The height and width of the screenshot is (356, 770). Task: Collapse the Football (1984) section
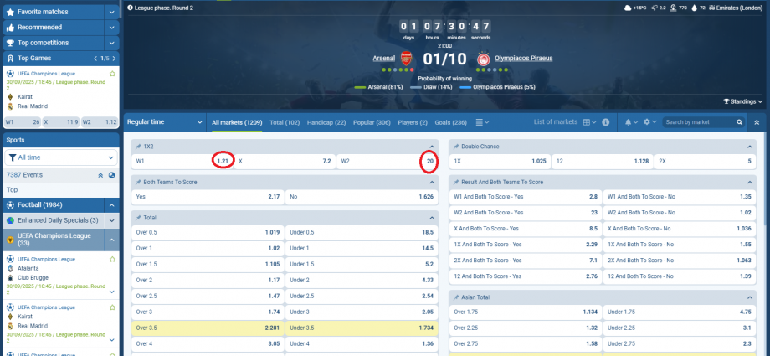point(112,205)
